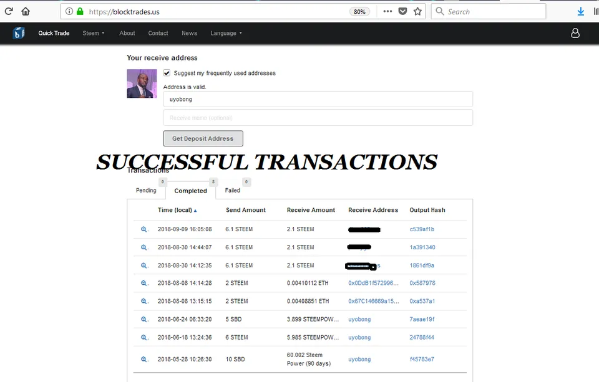Screen dimensions: 599x382
Task: Click the green padlock security icon
Action: (x=80, y=11)
